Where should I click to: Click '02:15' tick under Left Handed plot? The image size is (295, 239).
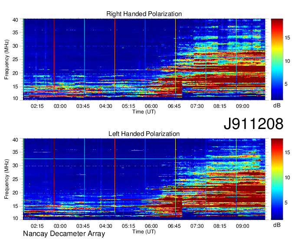pos(37,226)
